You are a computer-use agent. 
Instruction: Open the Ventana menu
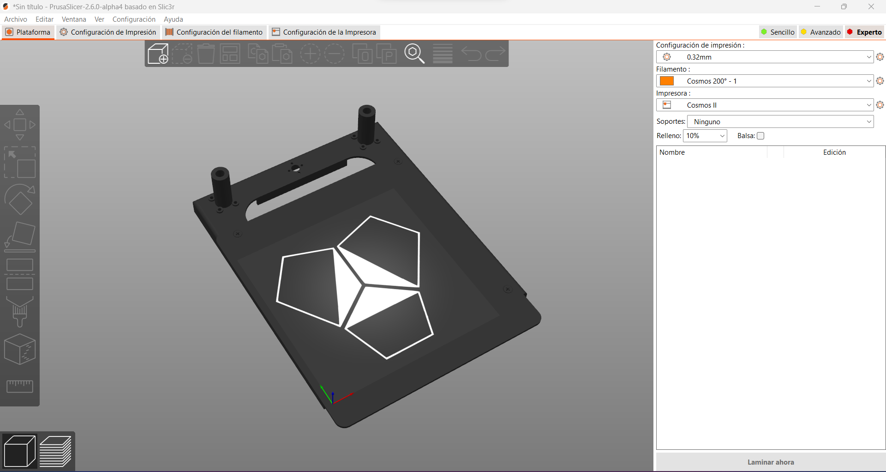click(74, 19)
